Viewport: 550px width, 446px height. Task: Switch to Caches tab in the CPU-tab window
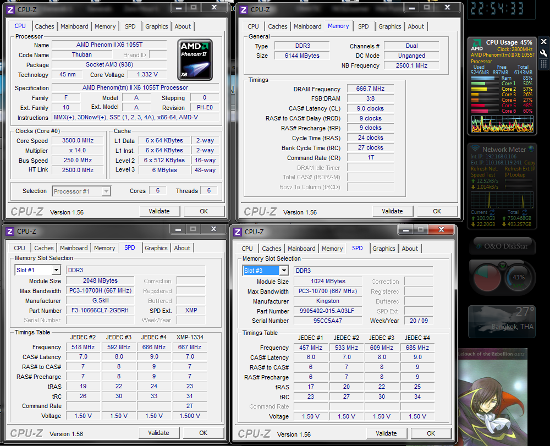point(45,26)
